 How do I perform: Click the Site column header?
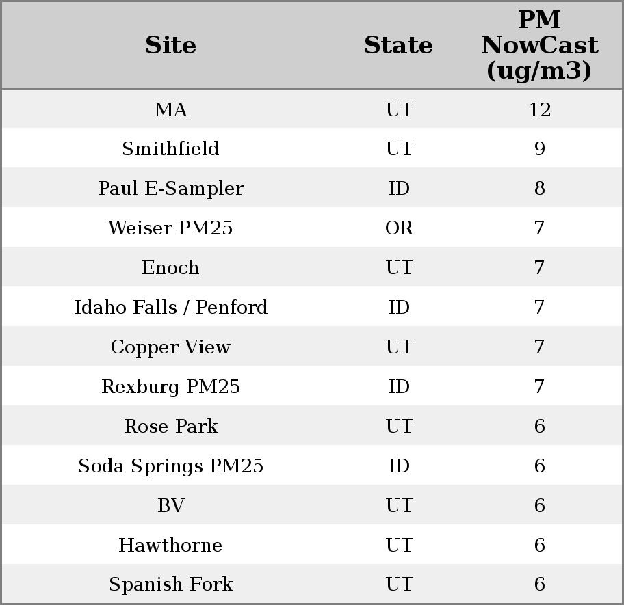pos(170,46)
